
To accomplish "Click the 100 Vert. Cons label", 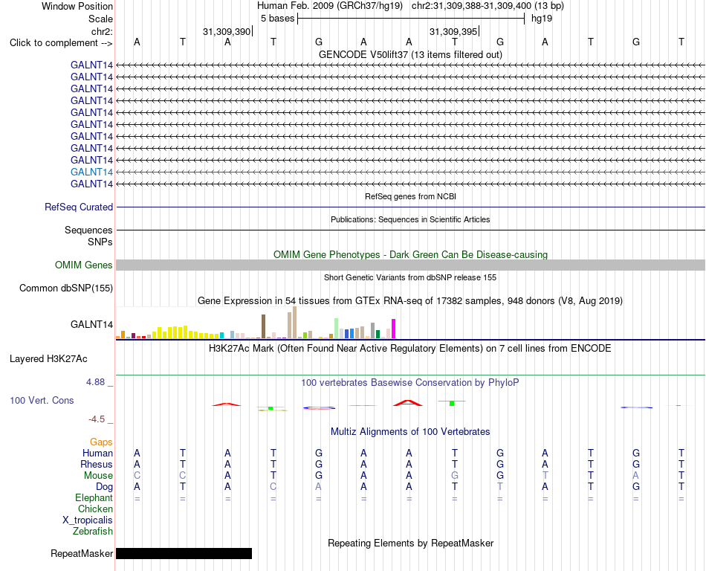I will tap(42, 400).
